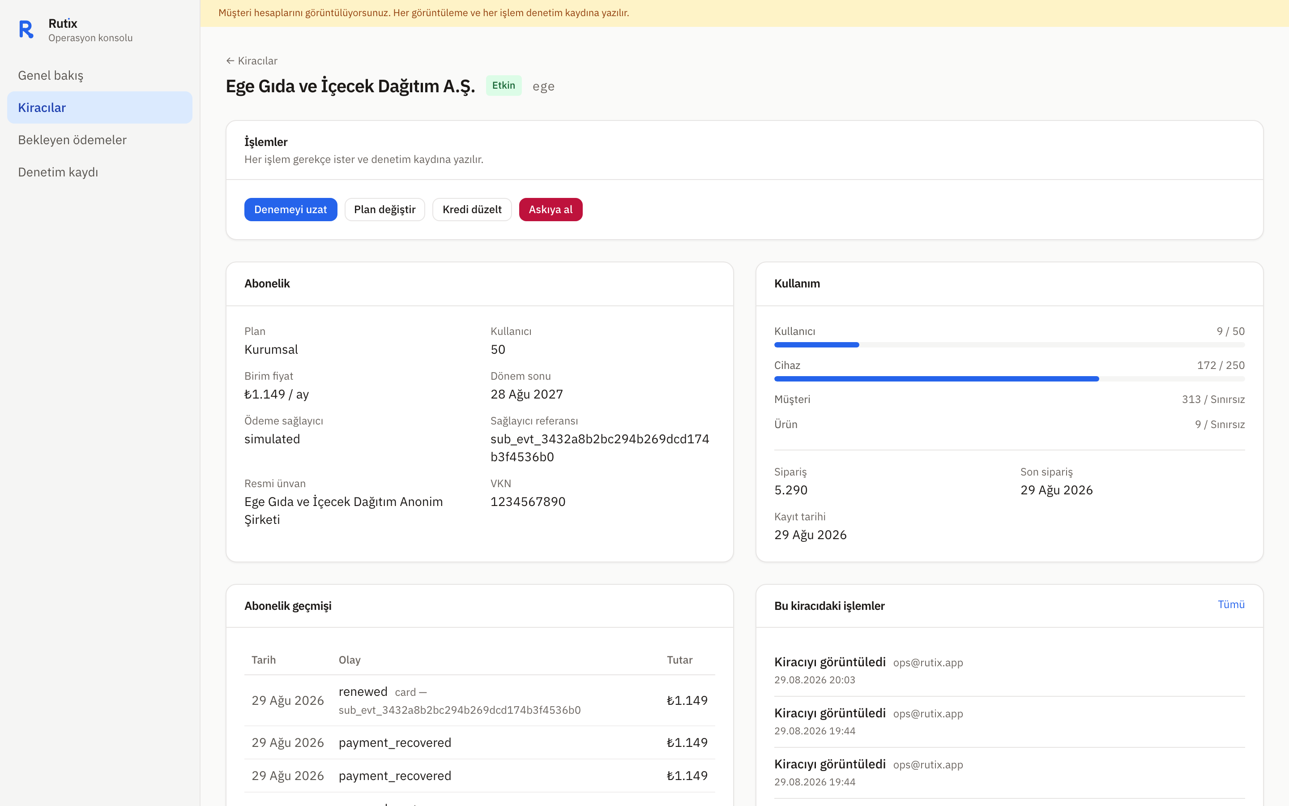Click the Kiracıyı görüntüledi entry at 20:03
The image size is (1289, 806).
1009,670
